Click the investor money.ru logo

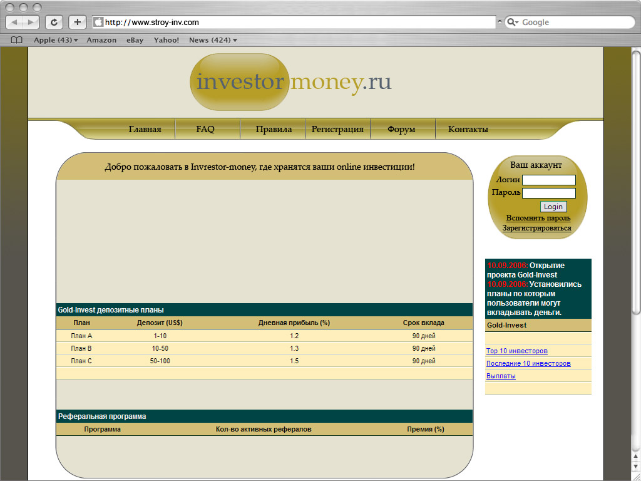(291, 82)
